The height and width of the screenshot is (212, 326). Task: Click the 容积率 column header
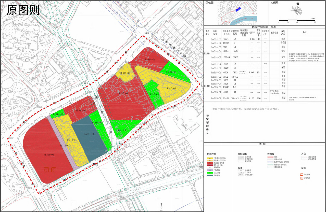pyautogui.click(x=252, y=33)
